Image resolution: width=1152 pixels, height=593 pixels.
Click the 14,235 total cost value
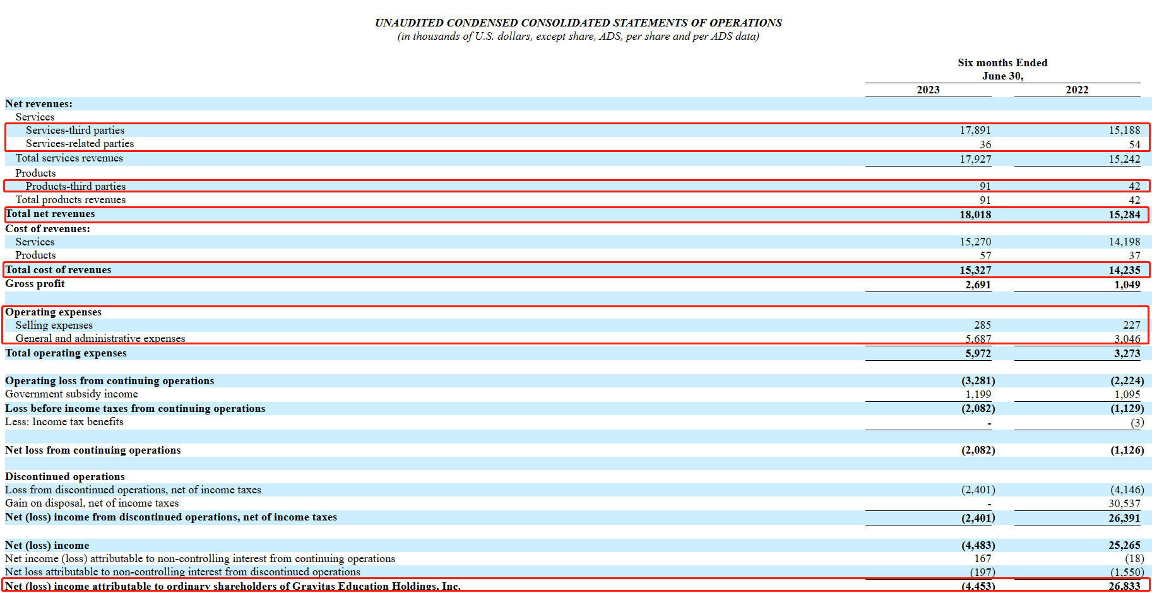point(1124,271)
